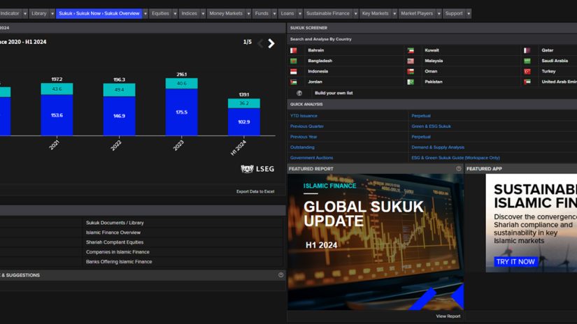Viewport: 577px width, 324px height.
Task: Expand the Equities menu arrow
Action: (175, 13)
